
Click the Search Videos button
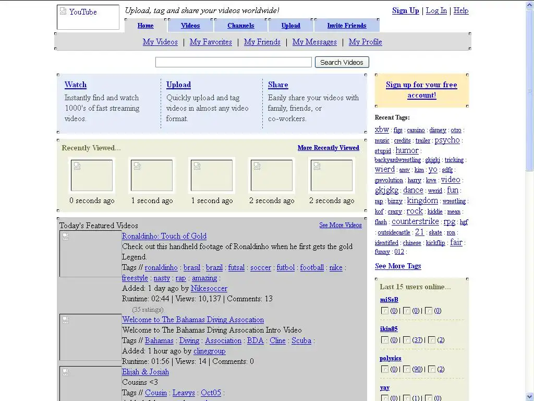342,62
